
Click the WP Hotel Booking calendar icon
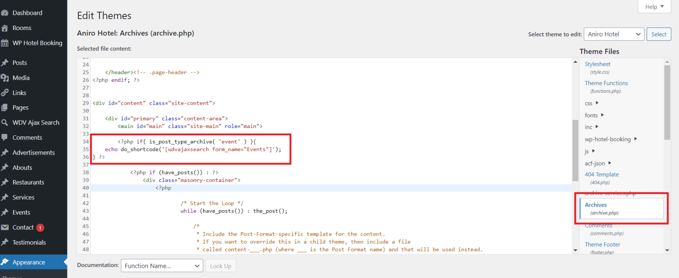(5, 43)
